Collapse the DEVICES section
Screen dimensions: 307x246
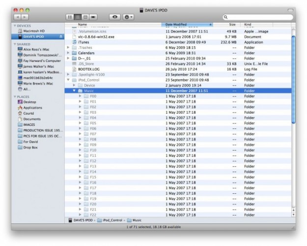tap(15, 26)
